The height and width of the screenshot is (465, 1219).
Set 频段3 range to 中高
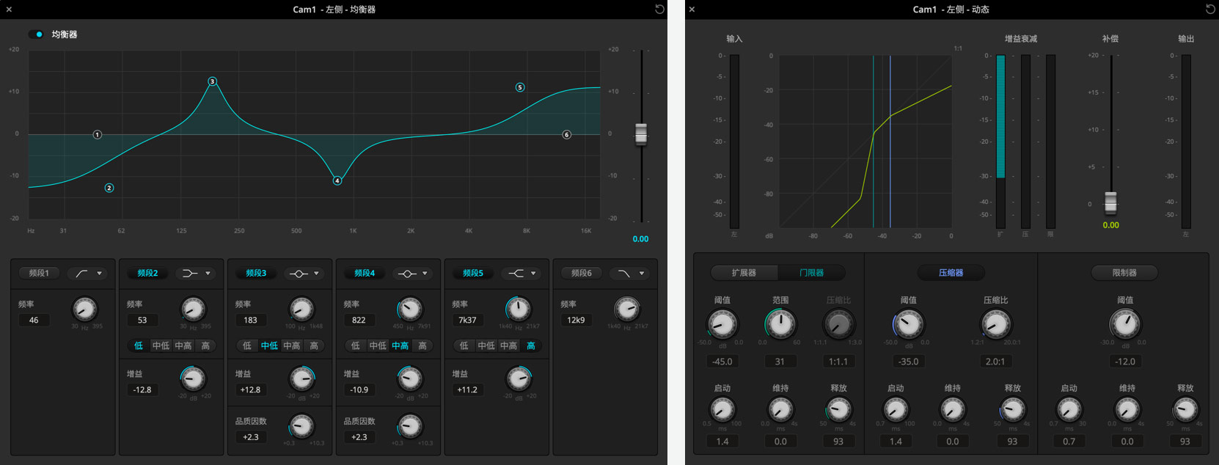[292, 345]
